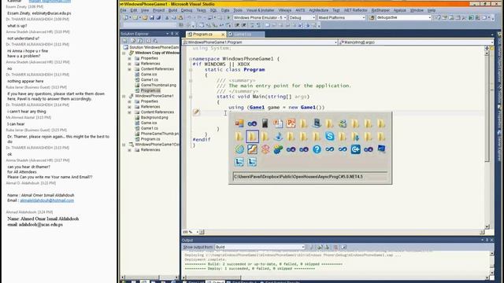Select GameThumbnail.png in Solution Explorer
The width and height of the screenshot is (504, 283).
coord(158,86)
